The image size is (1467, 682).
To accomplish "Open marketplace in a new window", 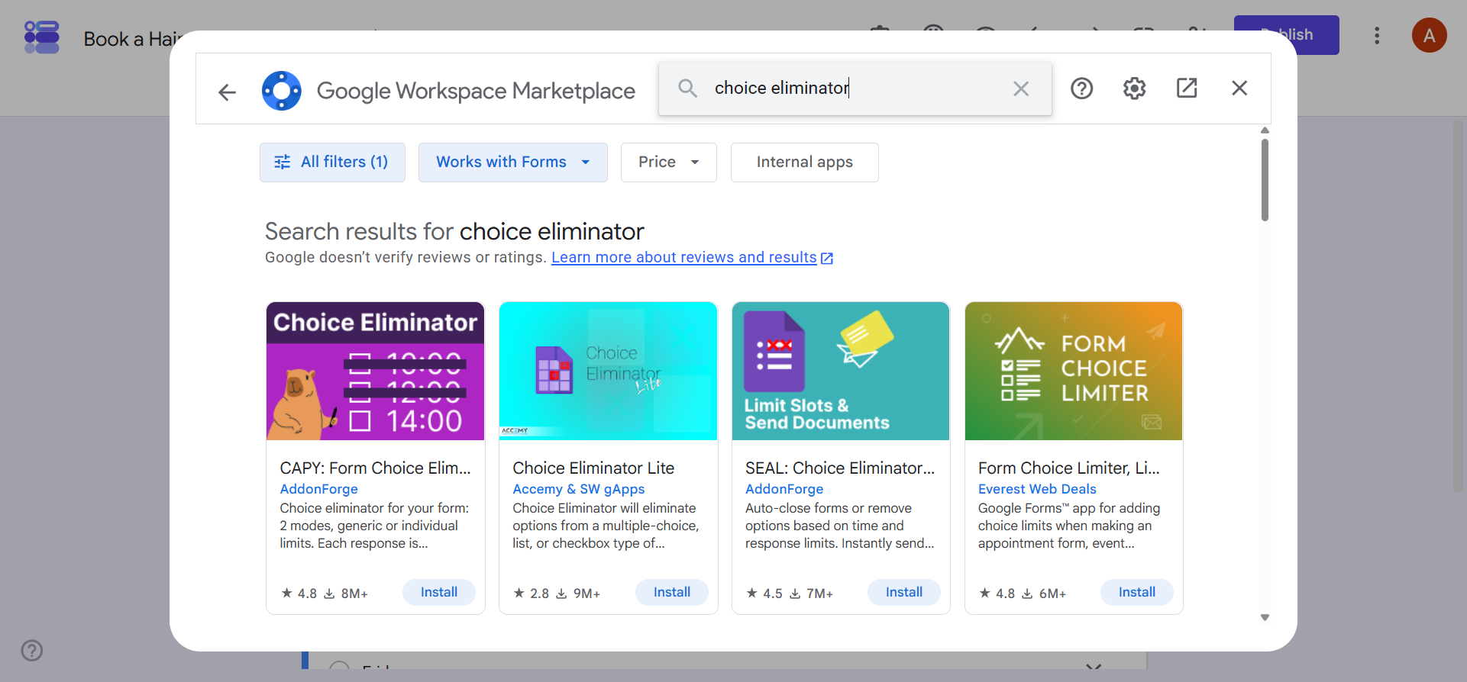I will (x=1187, y=88).
